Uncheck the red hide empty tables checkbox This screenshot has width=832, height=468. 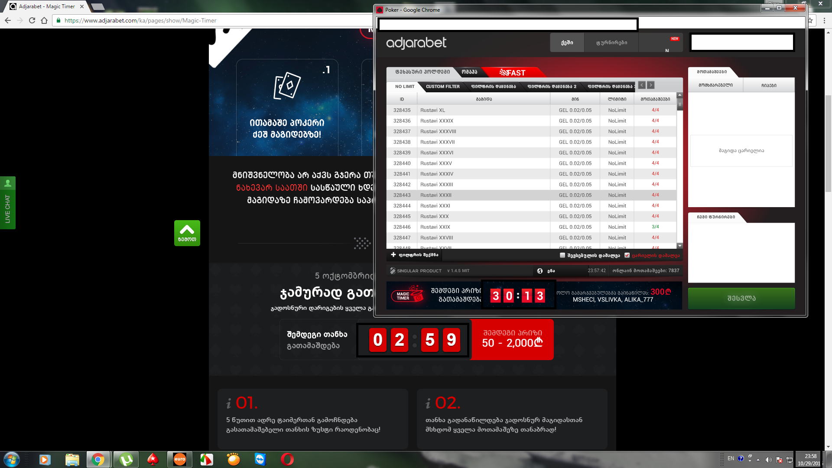coord(627,255)
